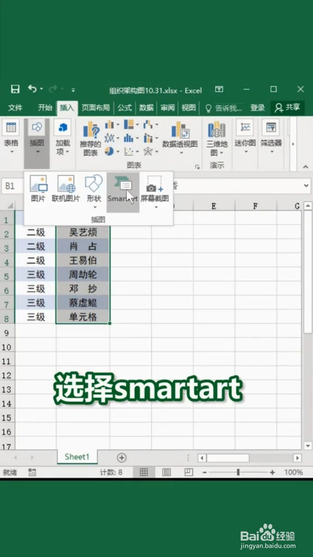Open the 筛选器 filters dropdown
The image size is (313, 557).
coord(271,138)
